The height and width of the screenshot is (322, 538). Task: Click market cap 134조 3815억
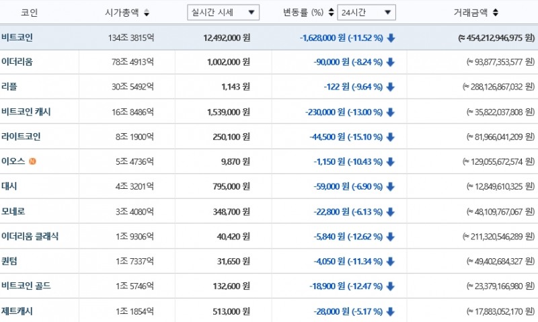[x=131, y=38]
